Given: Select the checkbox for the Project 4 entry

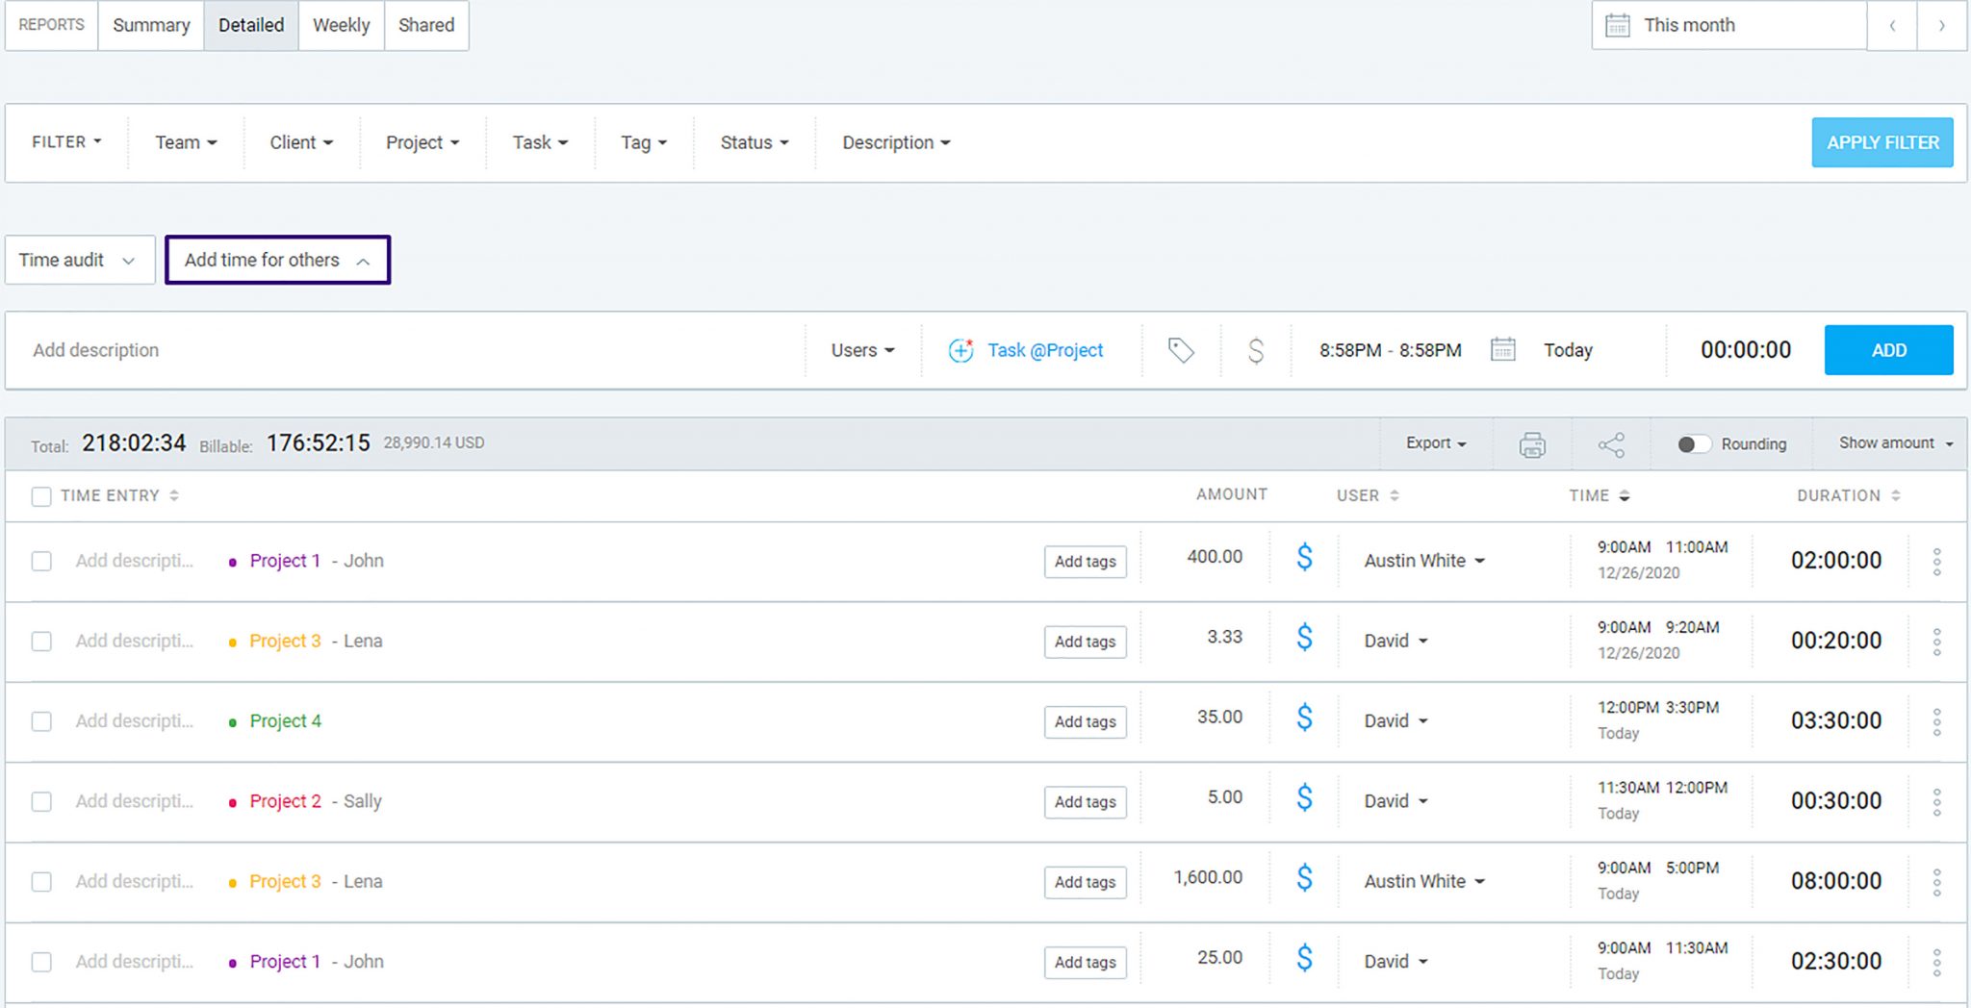Looking at the screenshot, I should point(41,721).
